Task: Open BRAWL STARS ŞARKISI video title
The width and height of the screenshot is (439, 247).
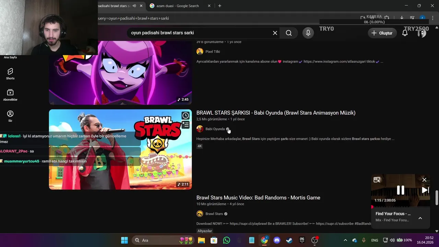Action: tap(276, 113)
